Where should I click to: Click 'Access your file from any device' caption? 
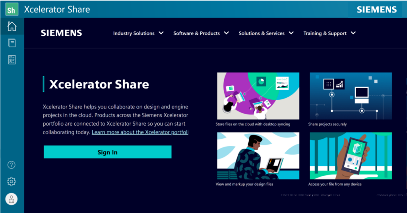pyautogui.click(x=335, y=184)
